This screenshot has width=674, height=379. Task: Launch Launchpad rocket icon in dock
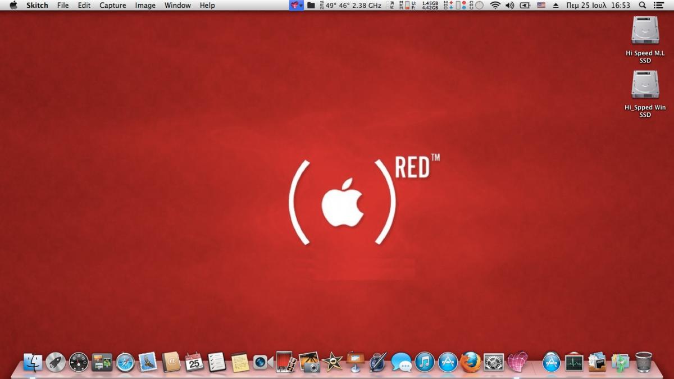(56, 362)
